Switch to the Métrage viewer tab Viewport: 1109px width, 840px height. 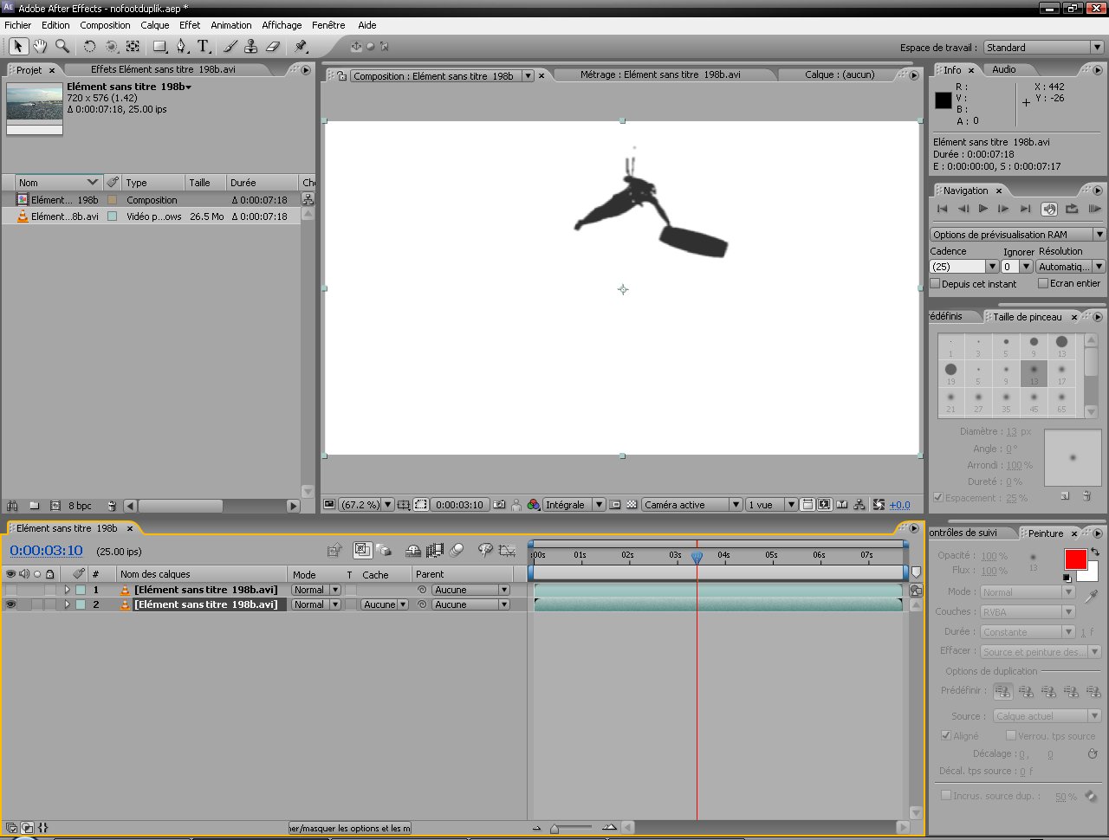660,74
